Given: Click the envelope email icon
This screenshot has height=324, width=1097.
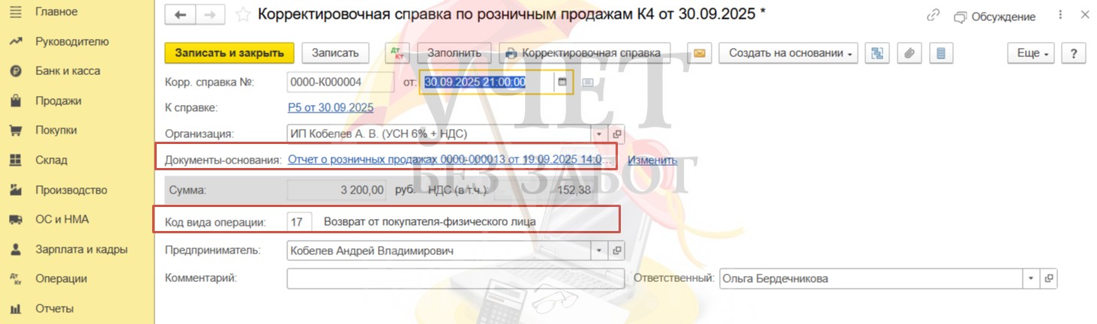Looking at the screenshot, I should 699,53.
